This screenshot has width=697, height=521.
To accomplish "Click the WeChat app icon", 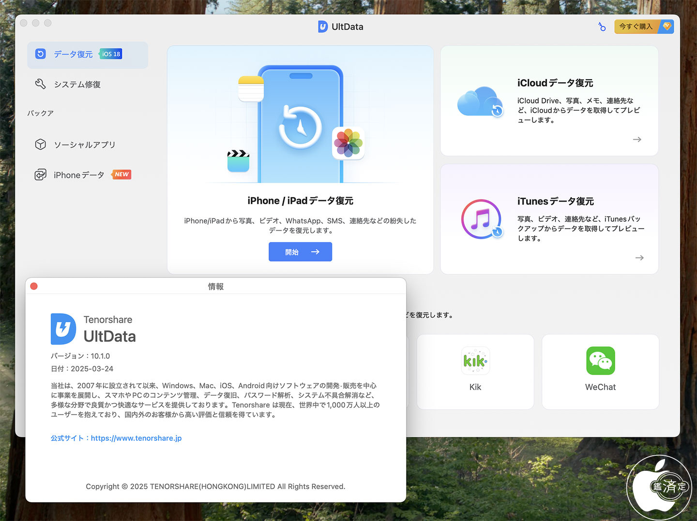I will (600, 361).
